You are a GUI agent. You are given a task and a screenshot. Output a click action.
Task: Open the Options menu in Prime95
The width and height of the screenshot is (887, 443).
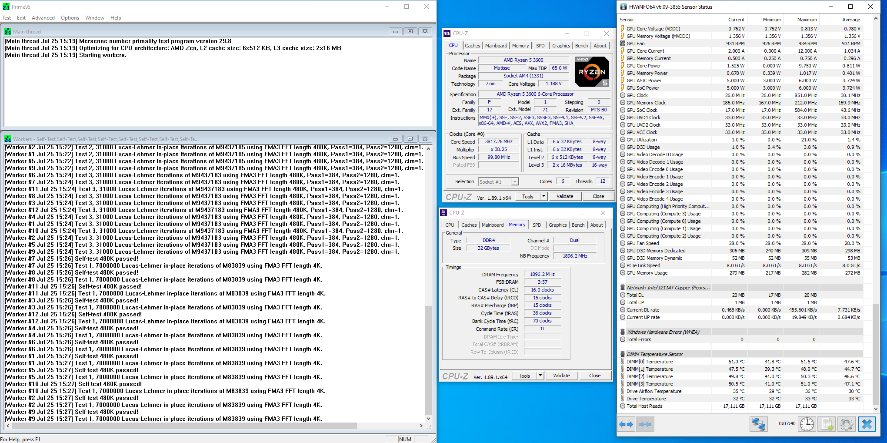click(x=70, y=18)
